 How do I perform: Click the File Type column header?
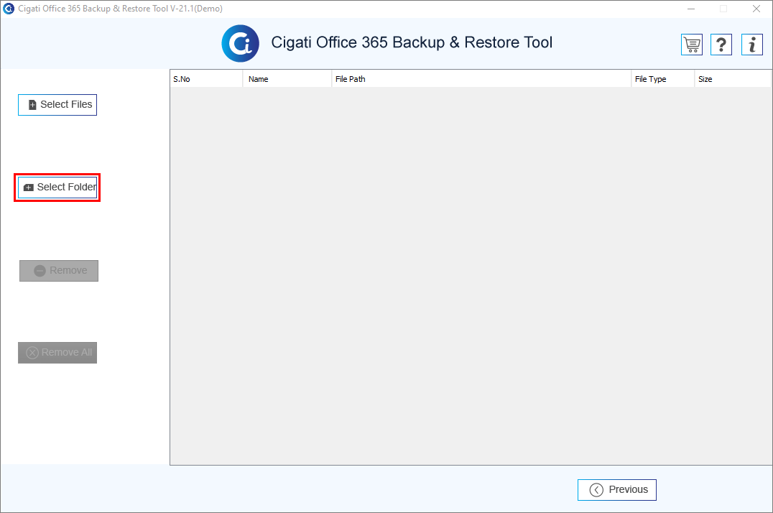pos(663,79)
